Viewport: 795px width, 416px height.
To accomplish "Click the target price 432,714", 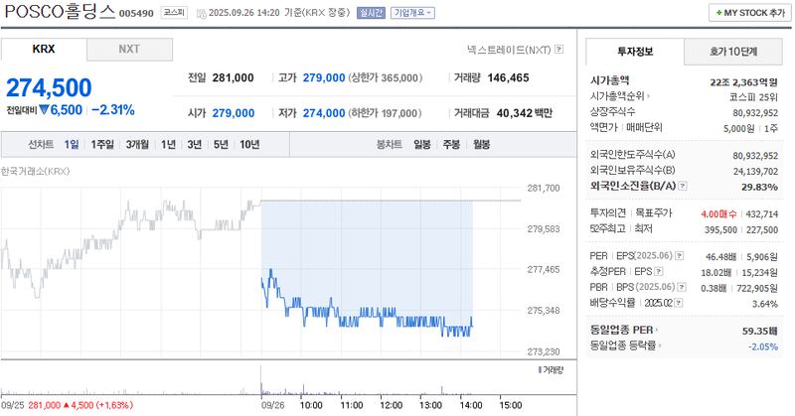I will point(761,214).
